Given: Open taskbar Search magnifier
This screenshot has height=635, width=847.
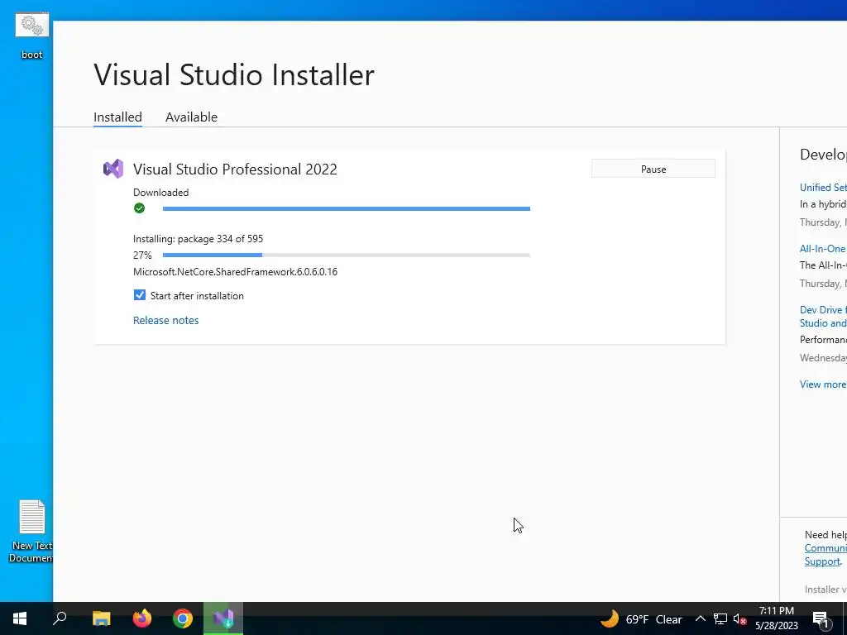Looking at the screenshot, I should 60,618.
